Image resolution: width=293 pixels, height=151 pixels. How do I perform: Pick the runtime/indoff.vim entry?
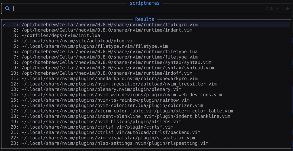coord(107,73)
